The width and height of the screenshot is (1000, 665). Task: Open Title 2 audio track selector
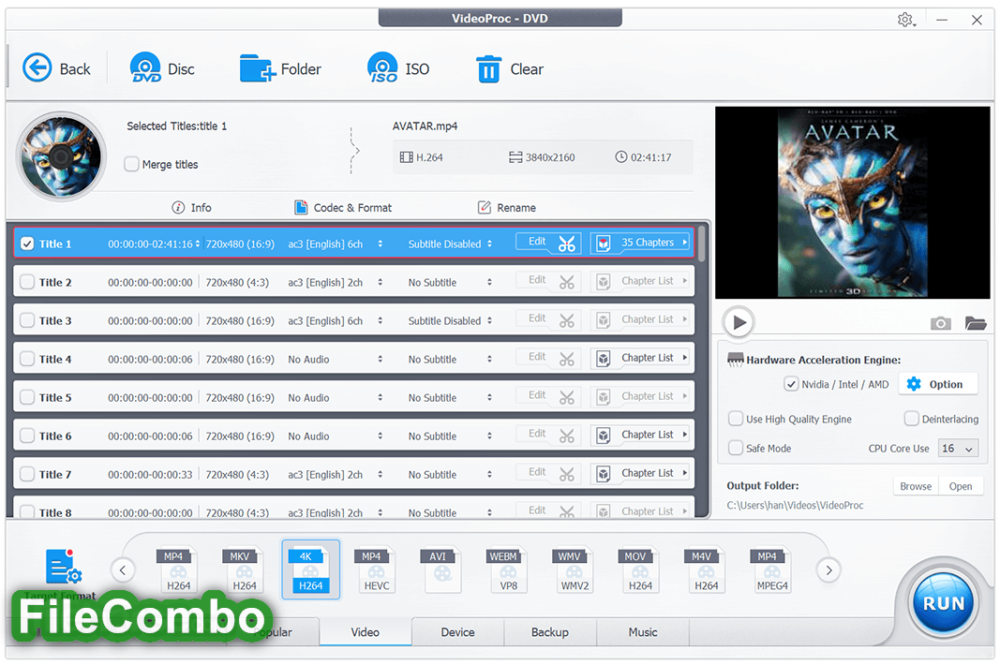381,282
